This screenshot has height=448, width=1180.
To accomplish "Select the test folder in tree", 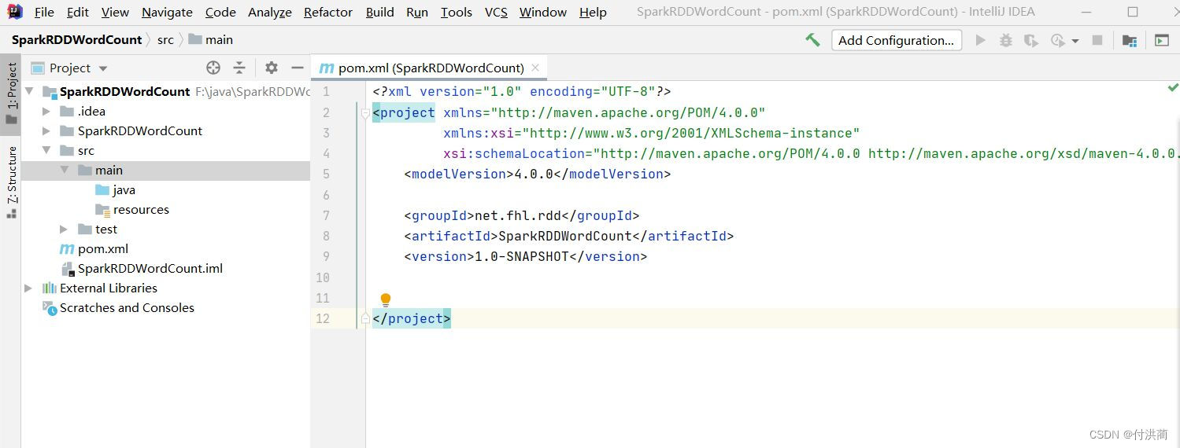I will click(x=106, y=229).
